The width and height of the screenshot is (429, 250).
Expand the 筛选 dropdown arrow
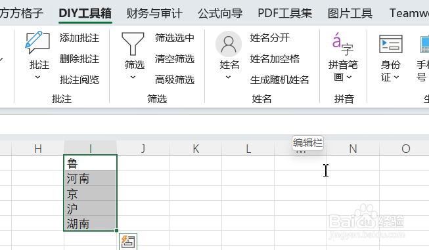click(133, 77)
